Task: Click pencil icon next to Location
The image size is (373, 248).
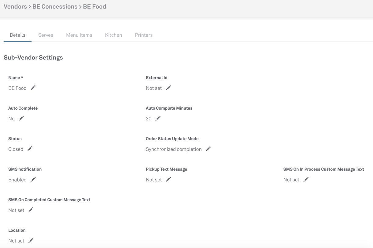Action: 31,241
